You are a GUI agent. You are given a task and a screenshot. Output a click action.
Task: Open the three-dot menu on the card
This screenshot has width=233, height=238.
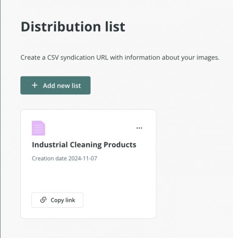[139, 128]
